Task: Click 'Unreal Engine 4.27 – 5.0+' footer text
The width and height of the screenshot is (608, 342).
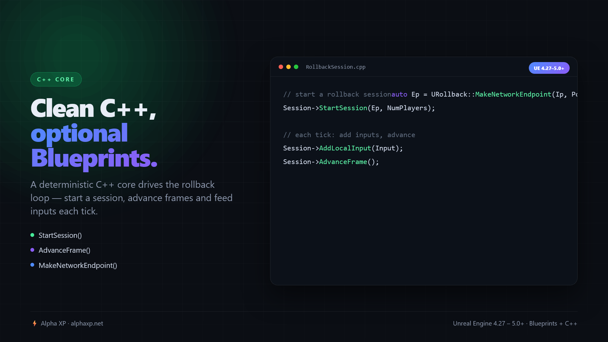Action: 488,323
